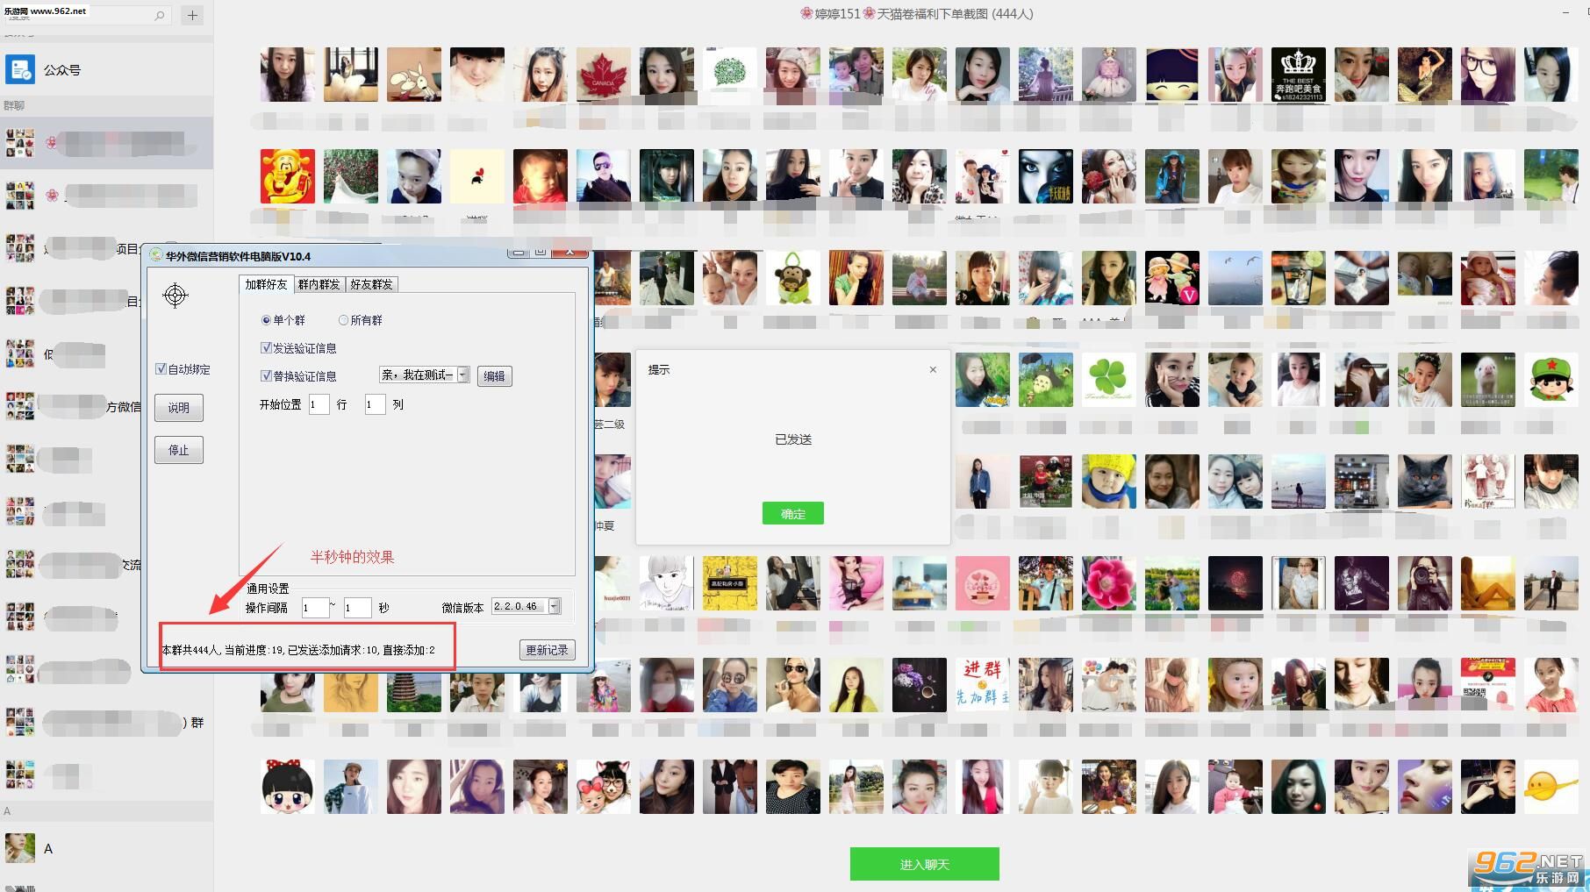Select the red maple leaf Canada avatar
This screenshot has width=1590, height=892.
604,75
